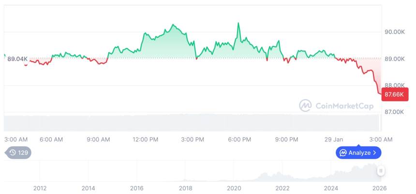Expand the Analyze chevron arrow
The image size is (416, 194).
[375, 153]
